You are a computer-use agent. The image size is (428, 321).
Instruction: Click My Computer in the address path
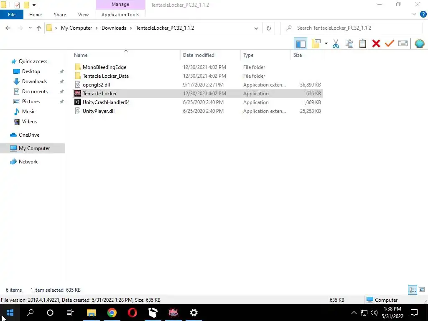pos(76,28)
